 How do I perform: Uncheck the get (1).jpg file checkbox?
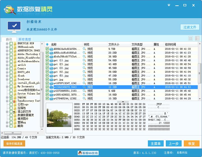[47, 61]
